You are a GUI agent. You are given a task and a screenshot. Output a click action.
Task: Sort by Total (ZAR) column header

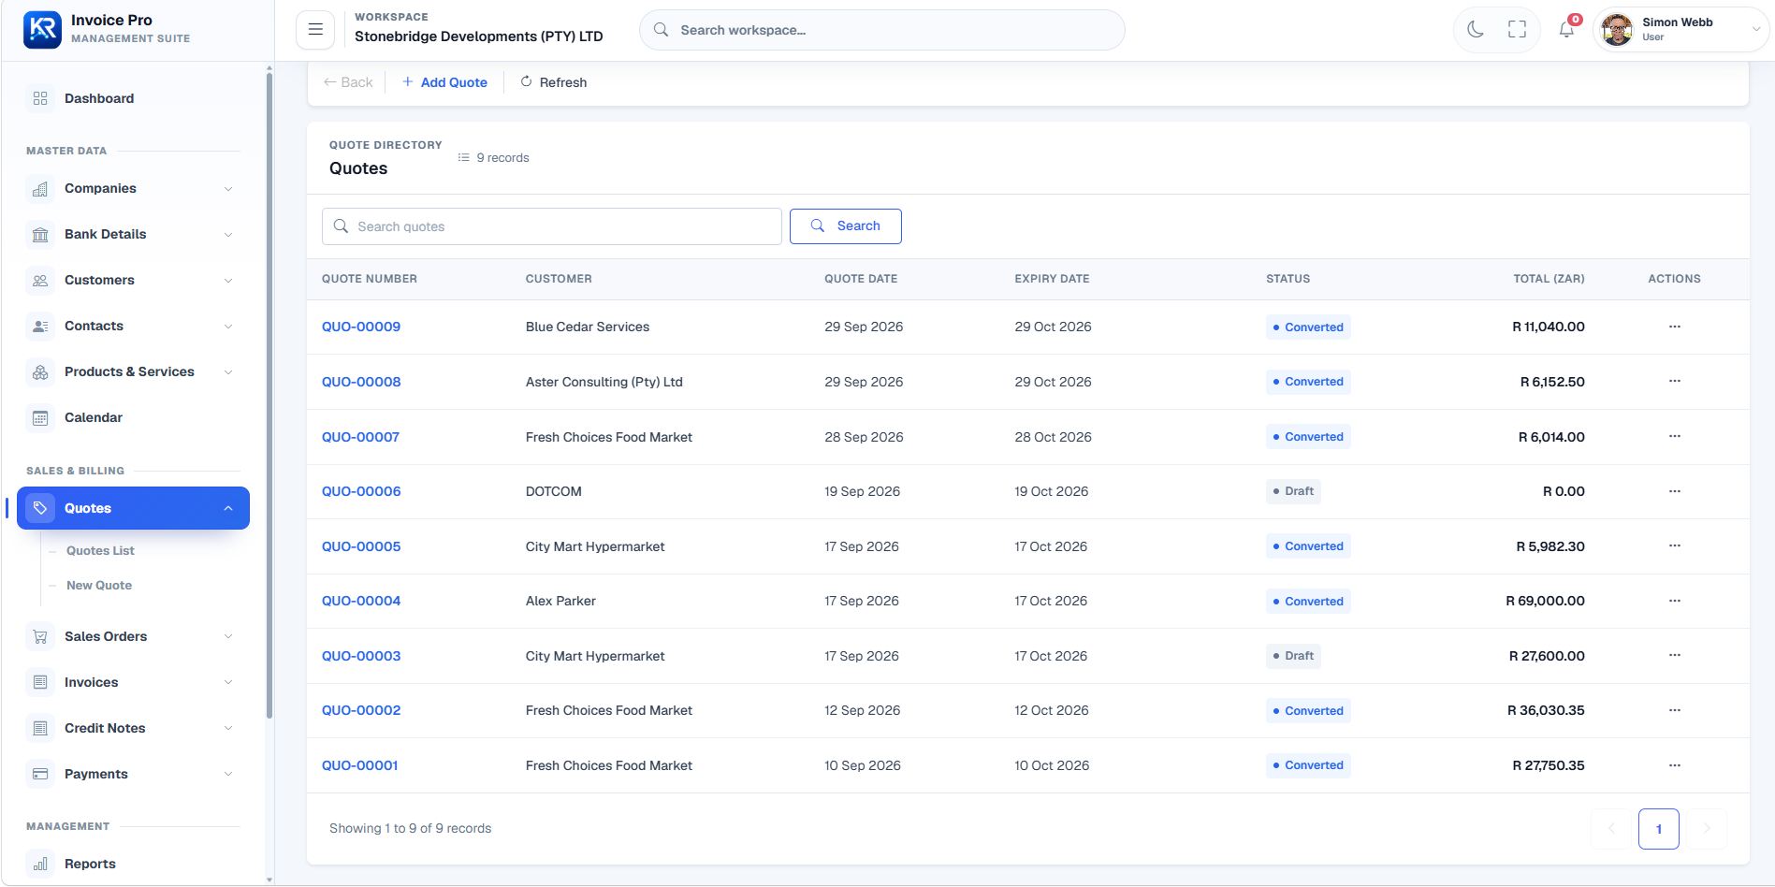(1549, 279)
